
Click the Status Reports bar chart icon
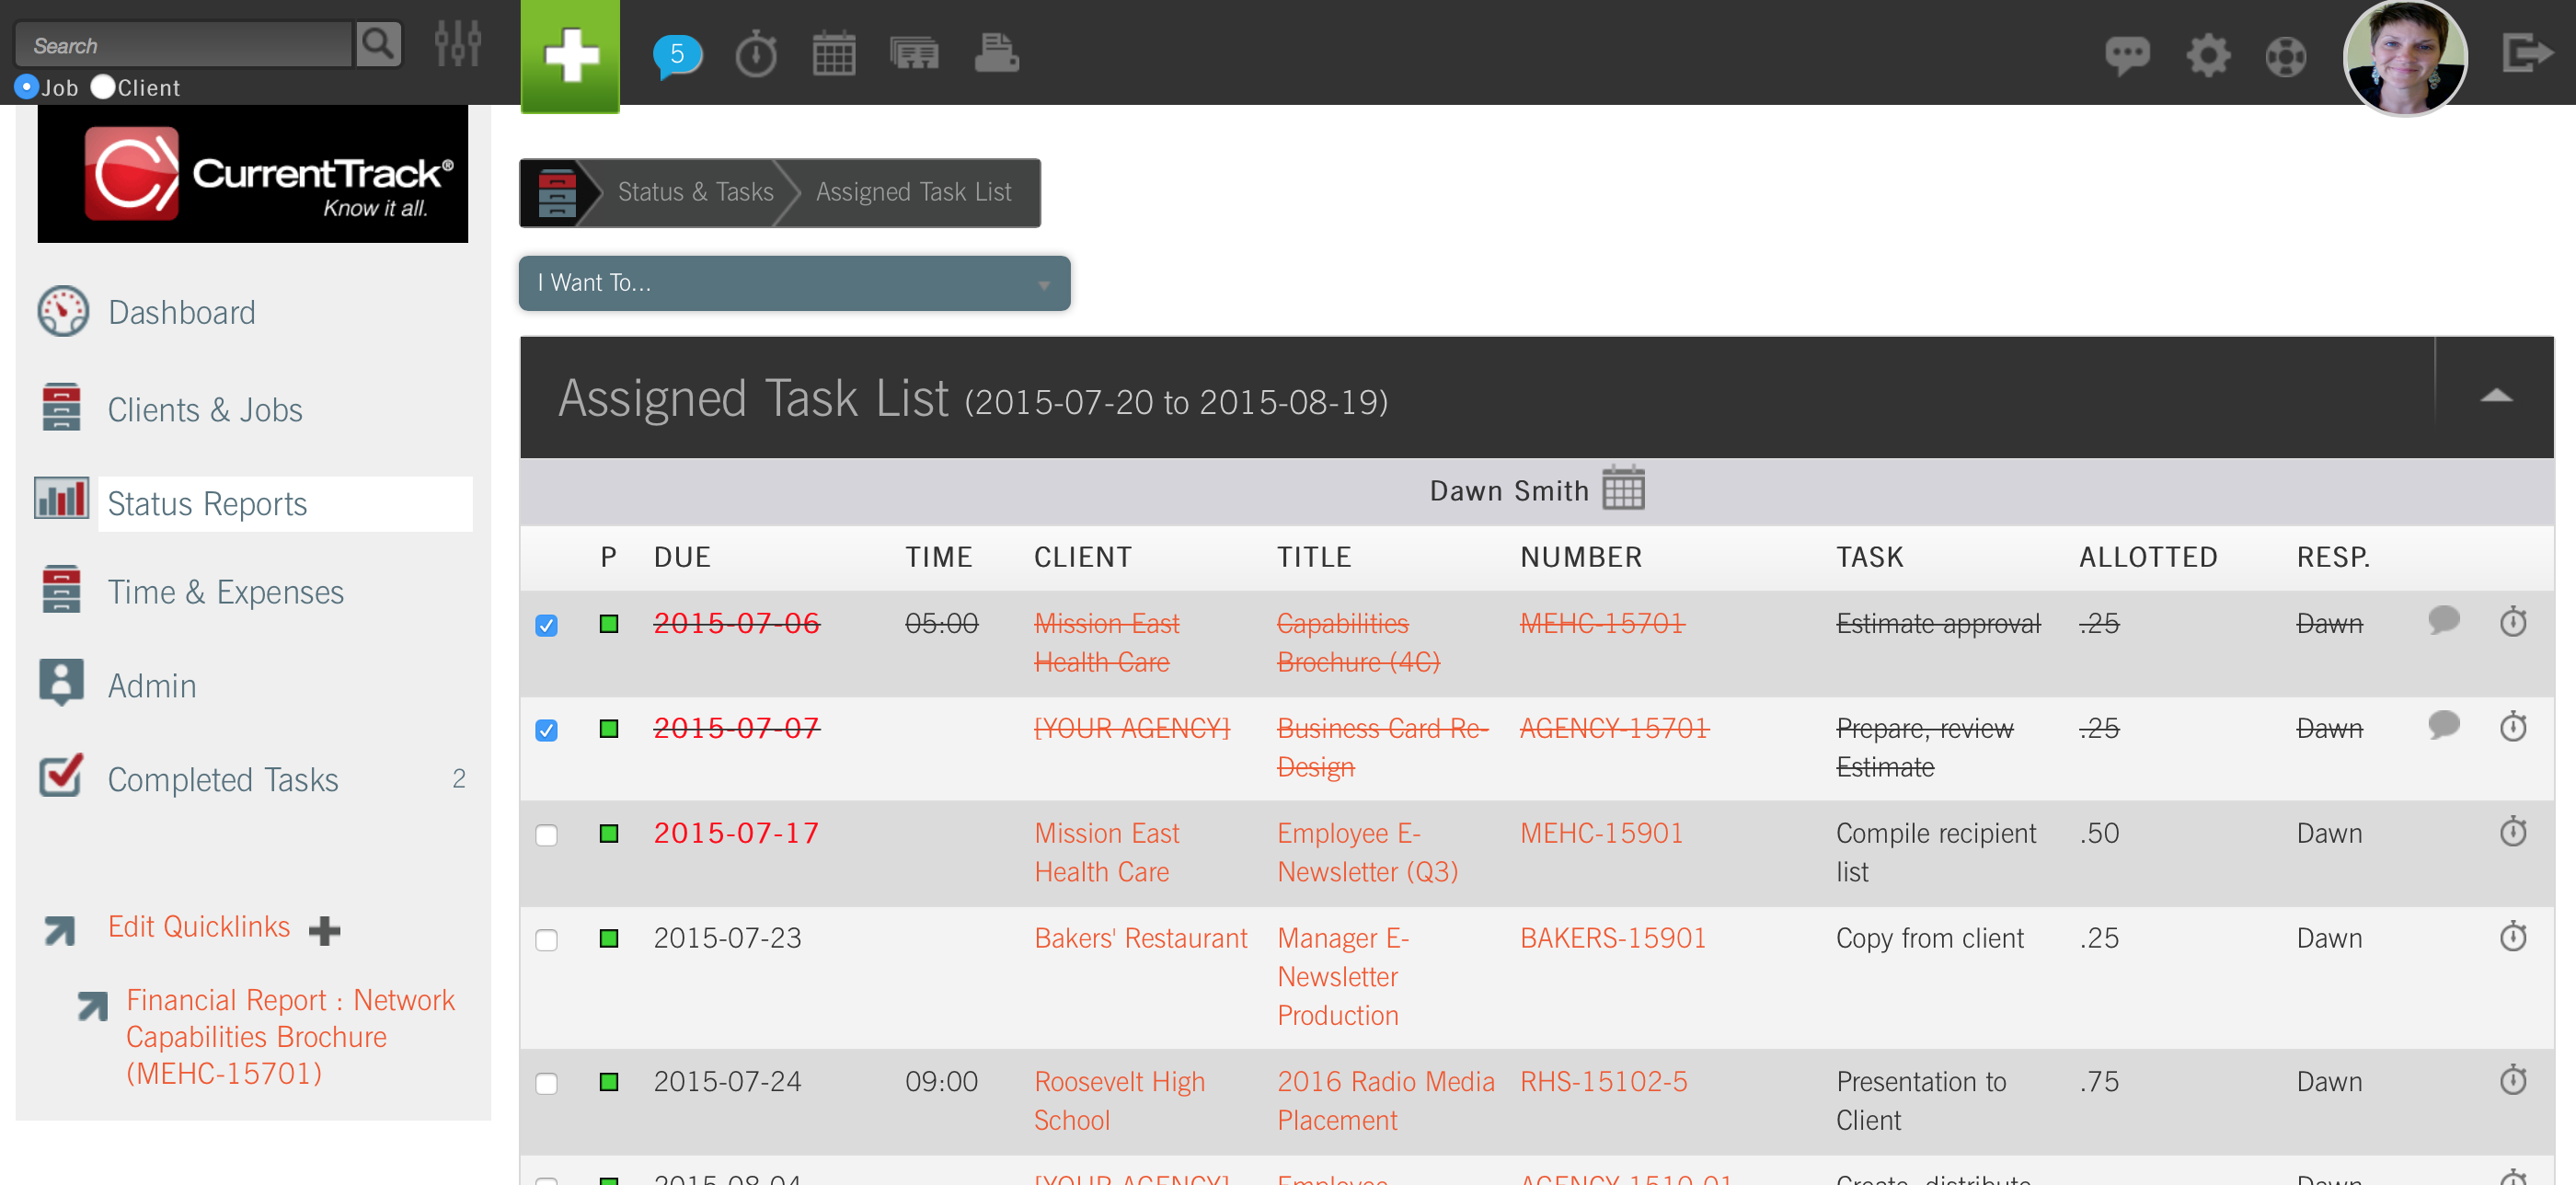pyautogui.click(x=62, y=497)
